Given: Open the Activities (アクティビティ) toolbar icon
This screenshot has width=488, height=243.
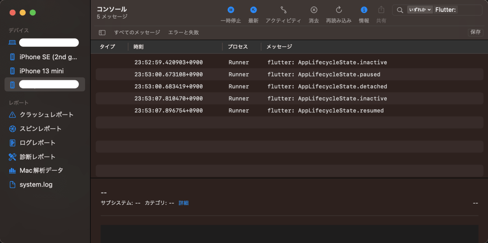Looking at the screenshot, I should pos(283,10).
